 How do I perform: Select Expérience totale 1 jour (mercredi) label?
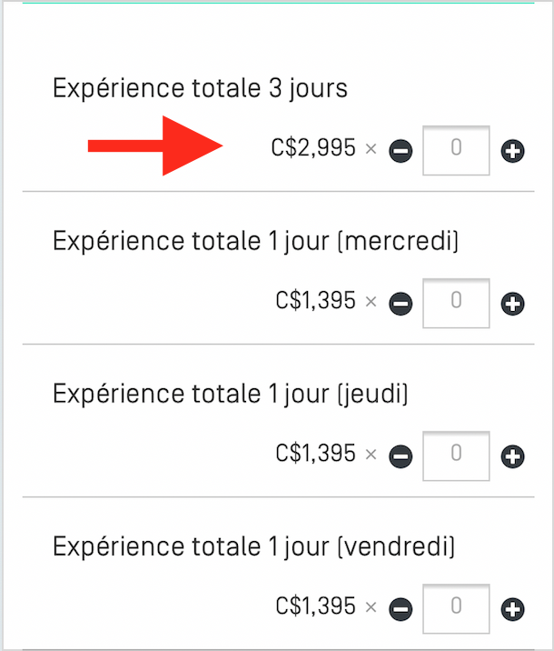(255, 241)
